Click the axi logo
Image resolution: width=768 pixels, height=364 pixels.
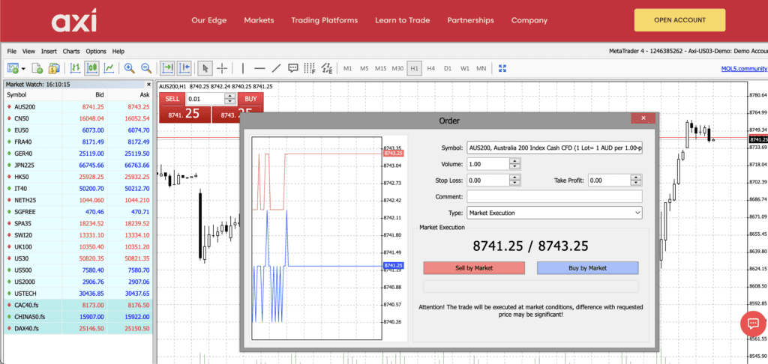pyautogui.click(x=74, y=20)
